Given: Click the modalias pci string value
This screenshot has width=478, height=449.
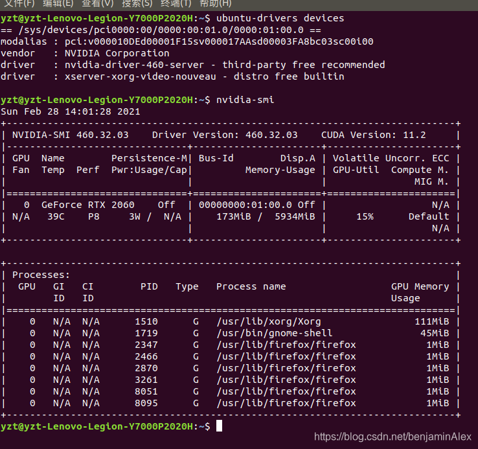Looking at the screenshot, I should click(219, 41).
